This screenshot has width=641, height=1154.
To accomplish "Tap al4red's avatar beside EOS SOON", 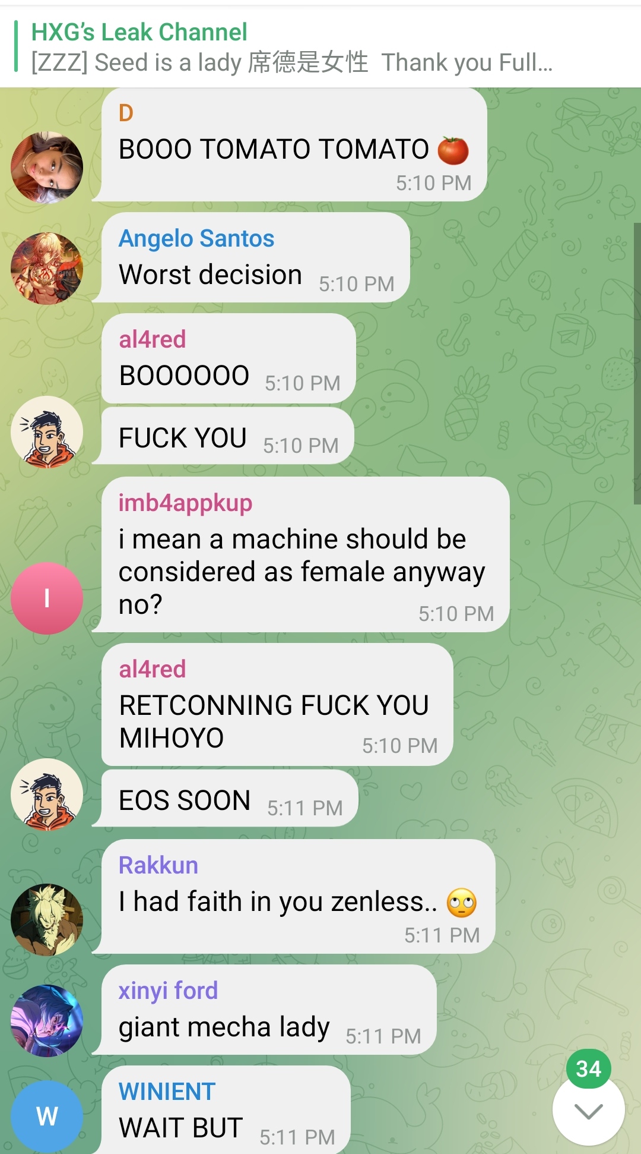I will [47, 794].
